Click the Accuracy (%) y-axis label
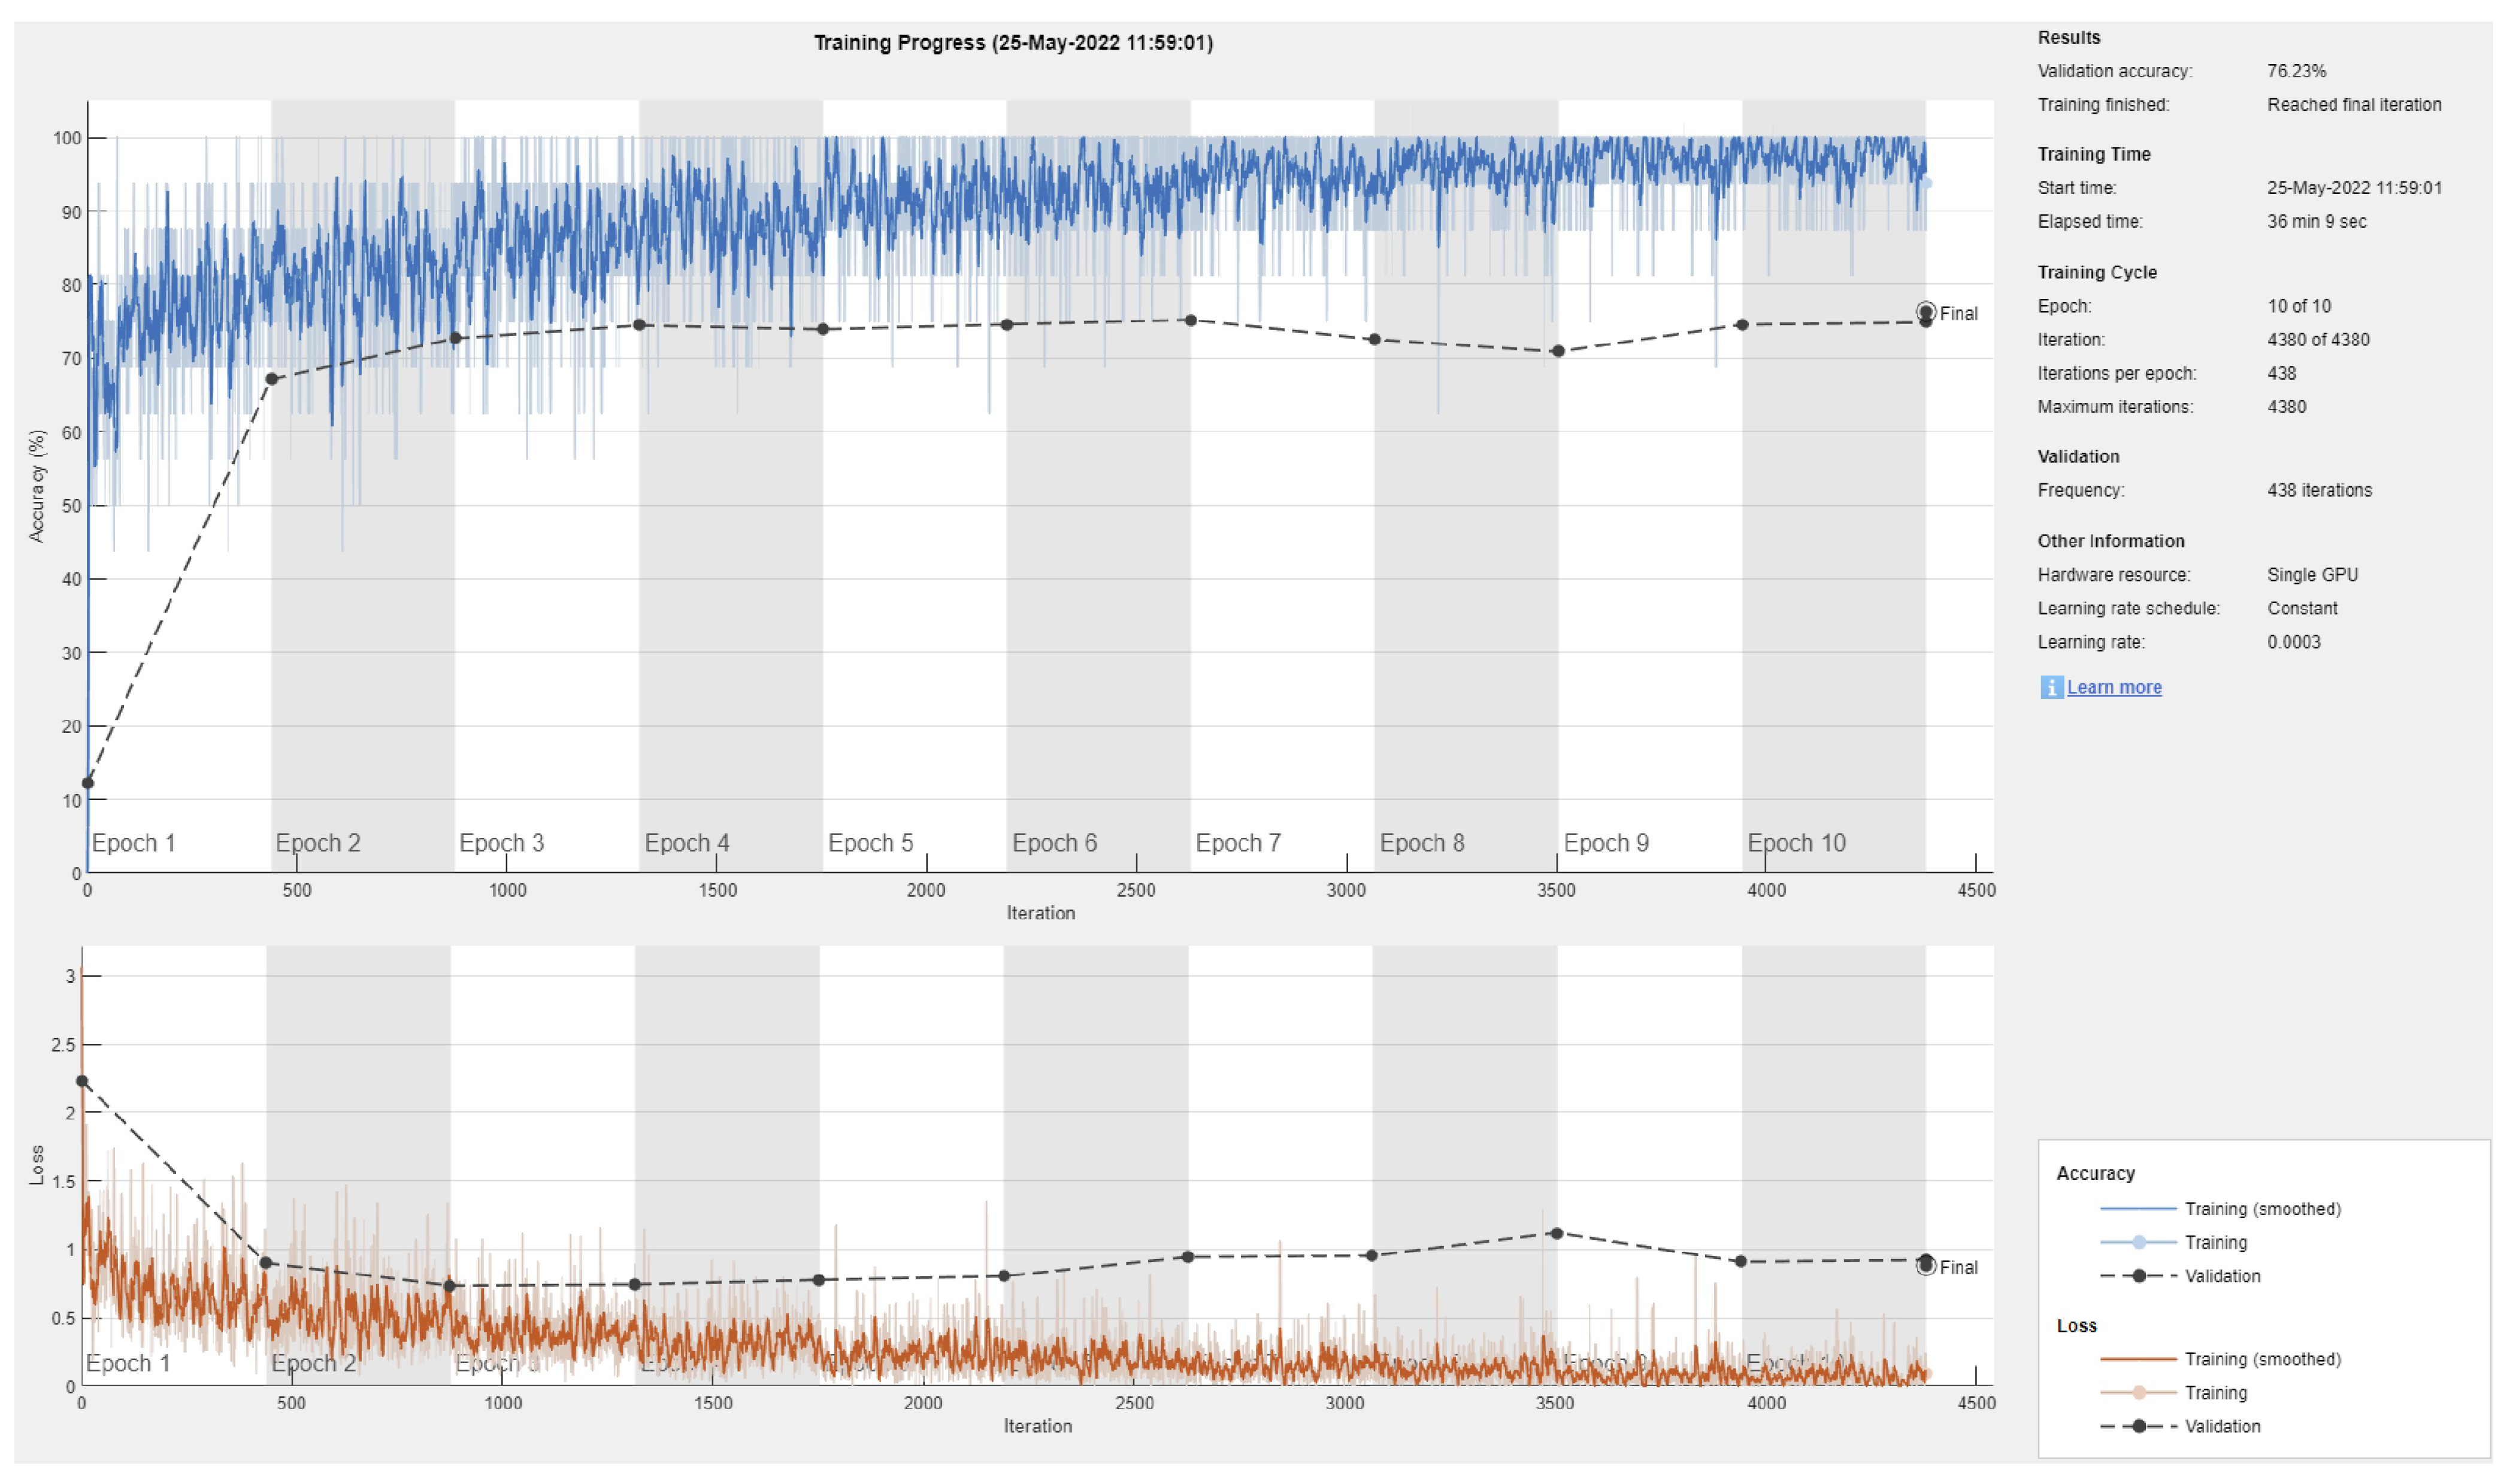Image resolution: width=2516 pixels, height=1484 pixels. click(37, 486)
